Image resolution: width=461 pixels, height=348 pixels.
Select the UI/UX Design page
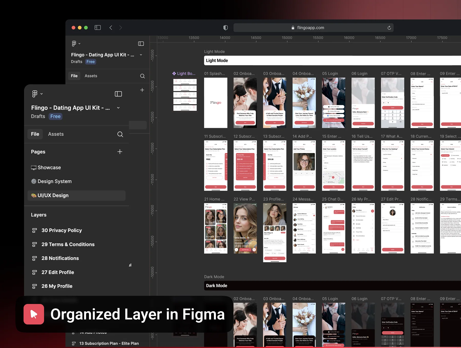(x=76, y=195)
